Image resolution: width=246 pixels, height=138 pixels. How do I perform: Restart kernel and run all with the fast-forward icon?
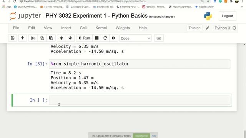114,38
